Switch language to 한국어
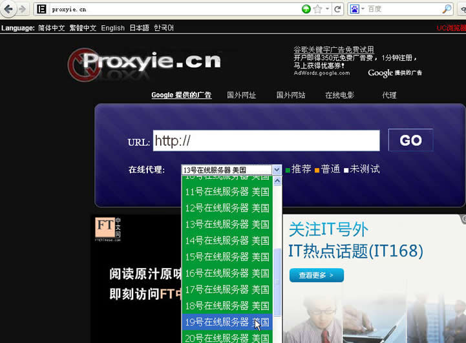The height and width of the screenshot is (343, 466). [x=164, y=28]
